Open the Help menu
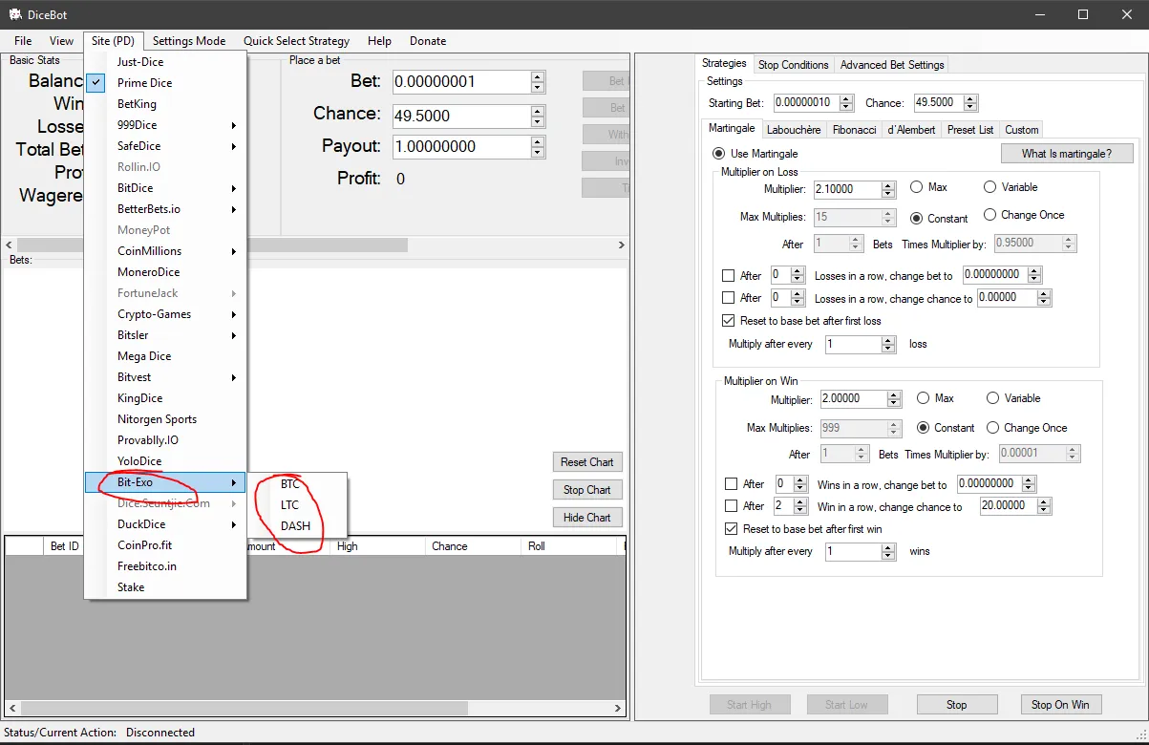The image size is (1149, 745). [x=379, y=41]
